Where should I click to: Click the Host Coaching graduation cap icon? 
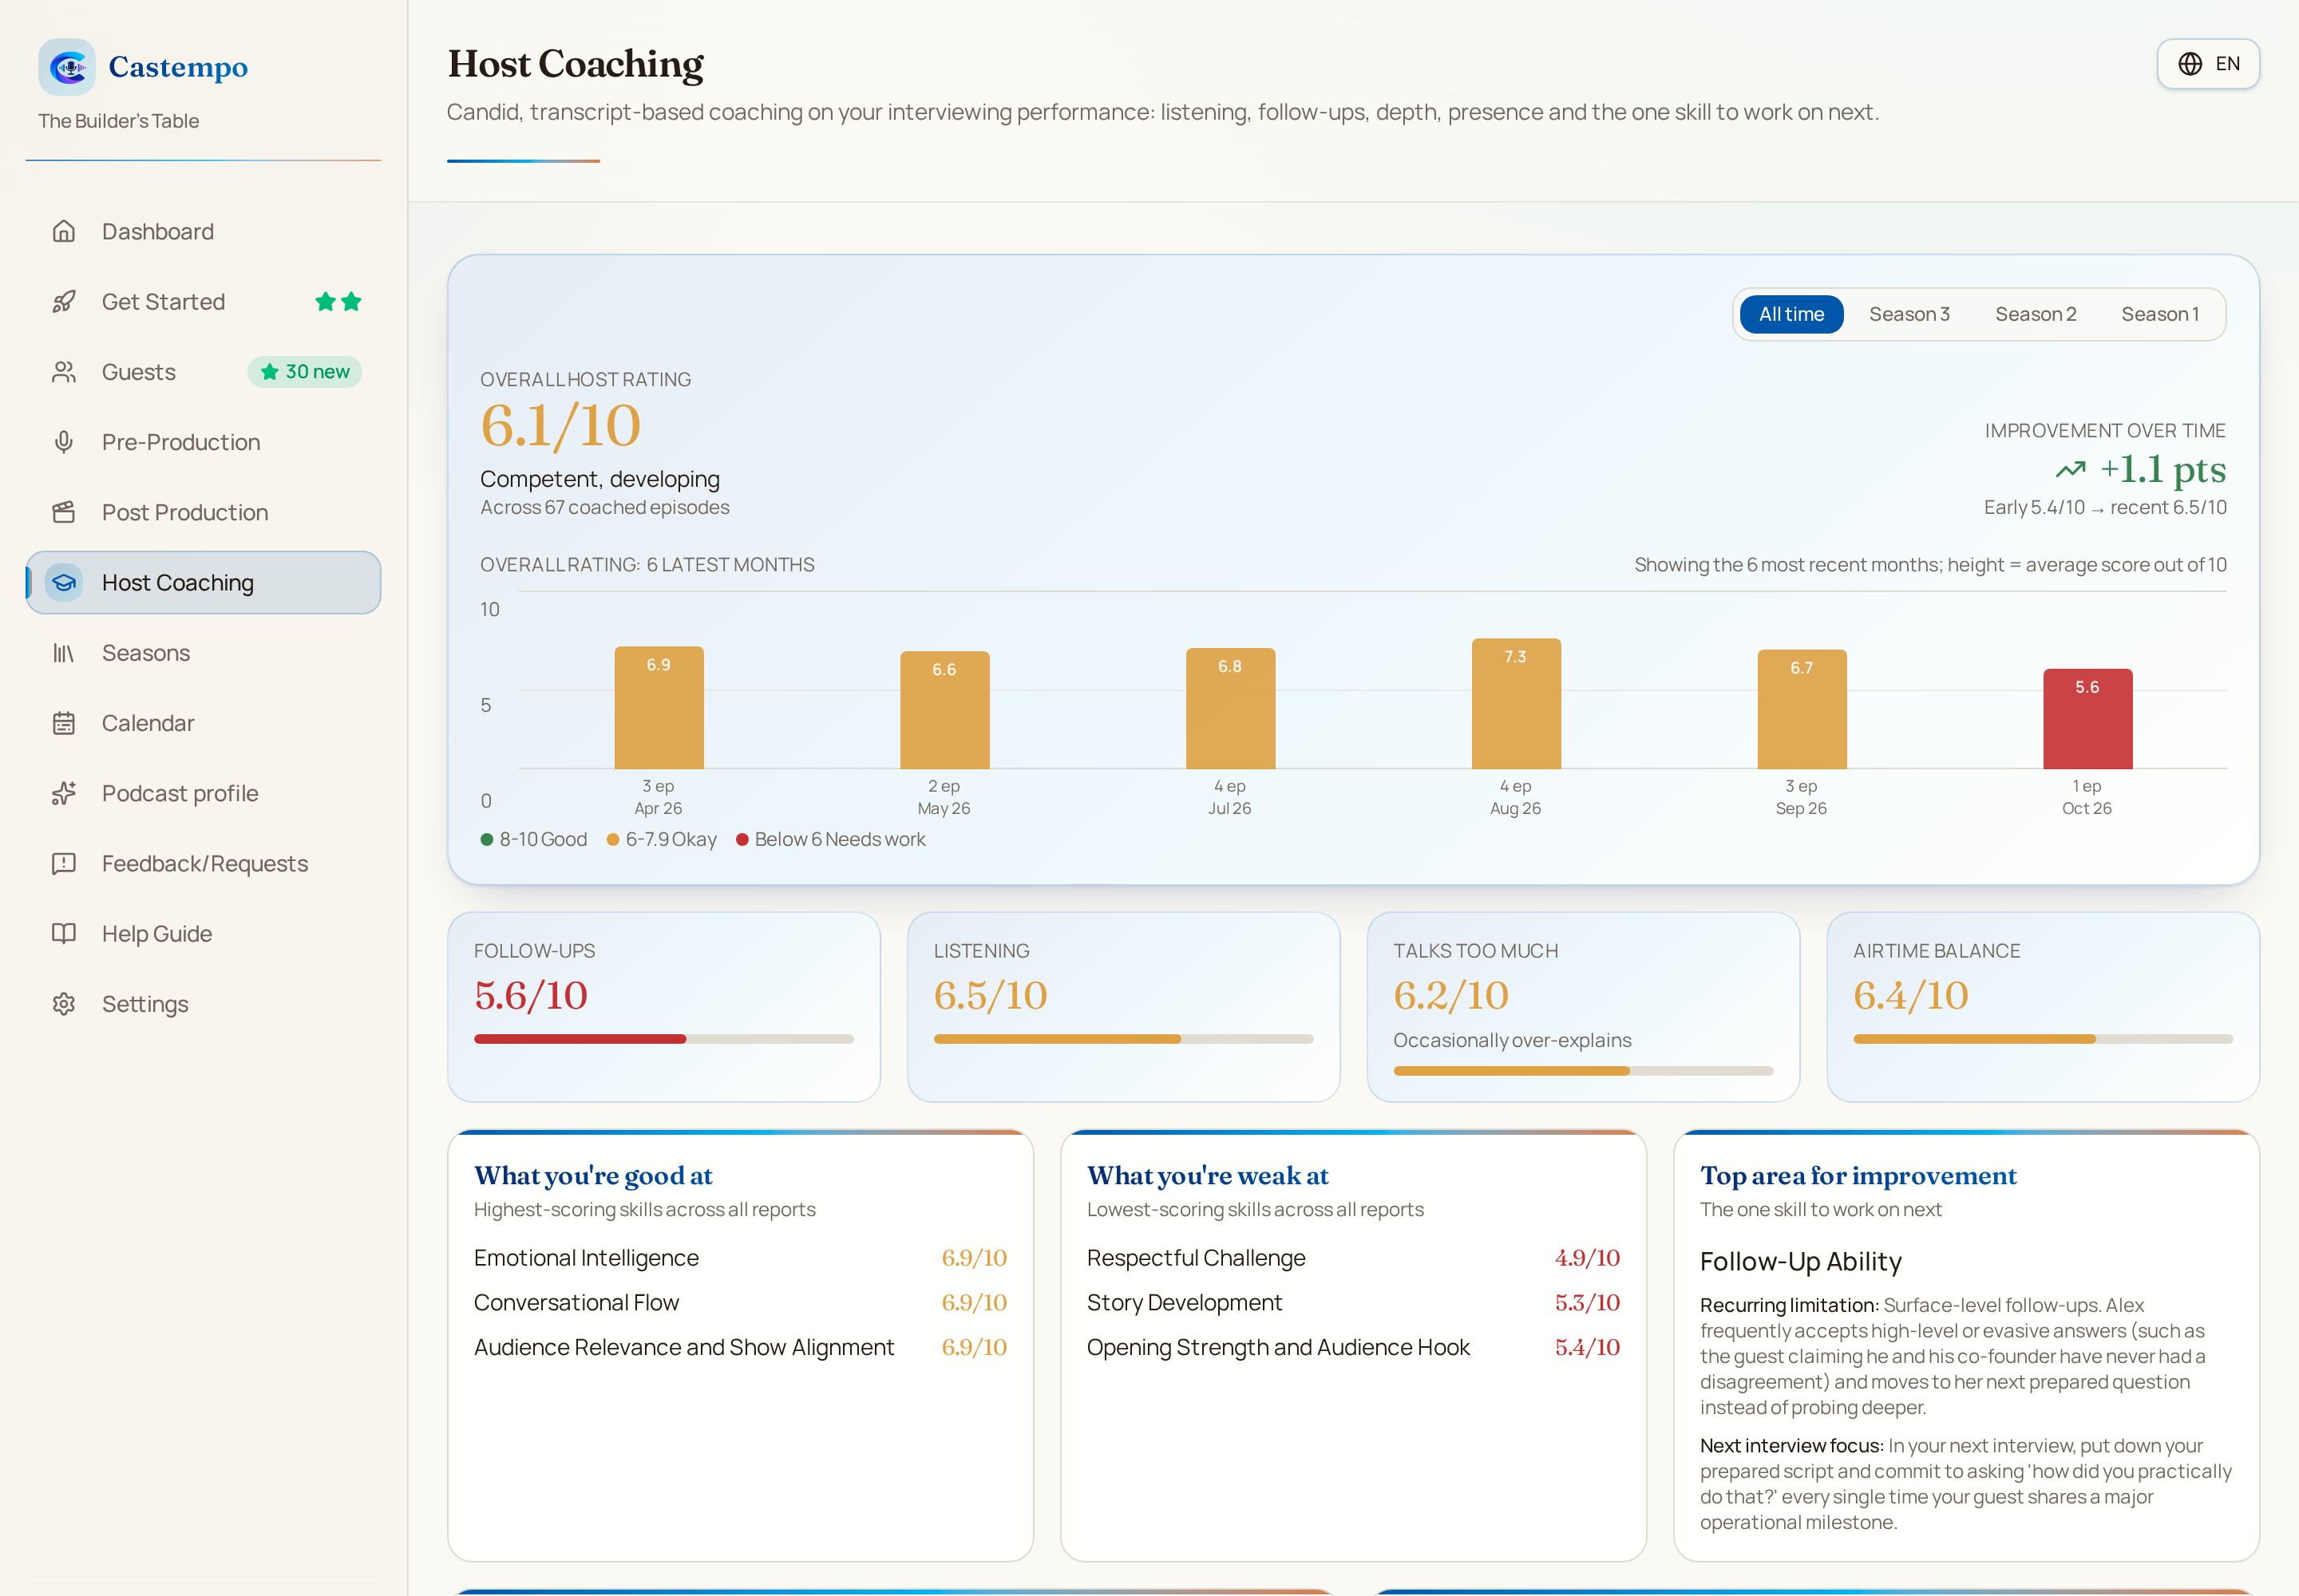coord(64,582)
